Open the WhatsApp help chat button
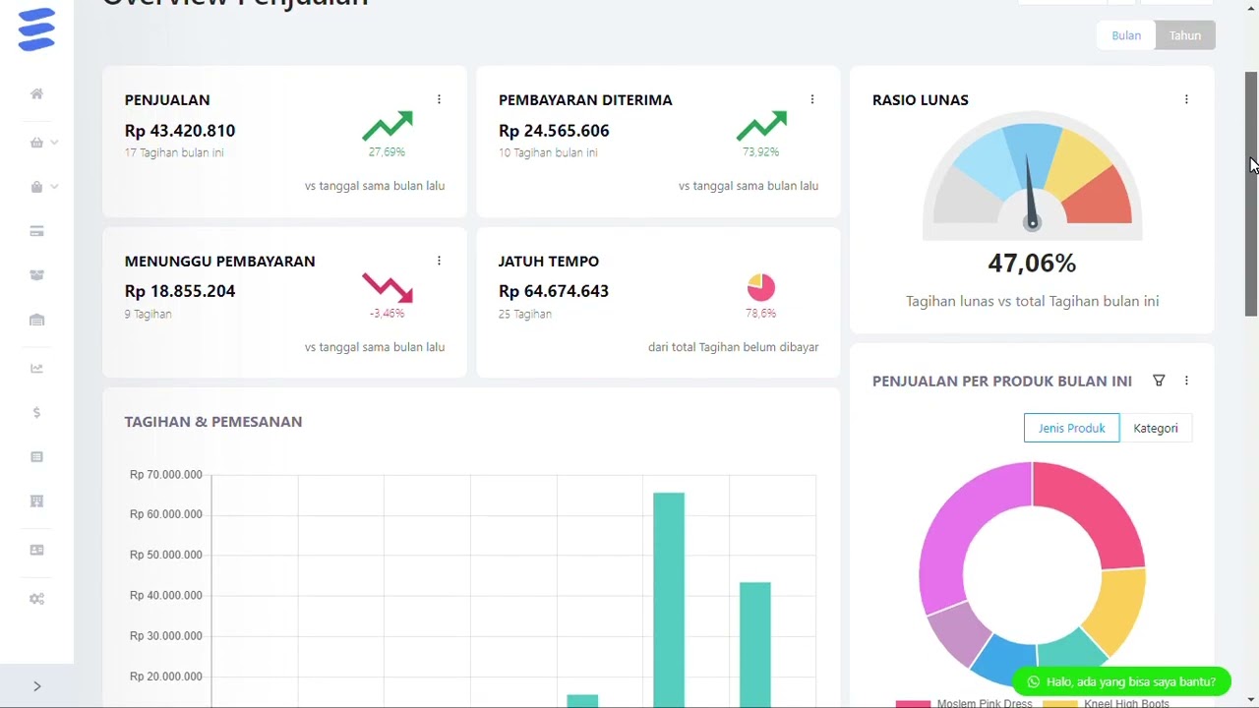1259x708 pixels. (1121, 681)
